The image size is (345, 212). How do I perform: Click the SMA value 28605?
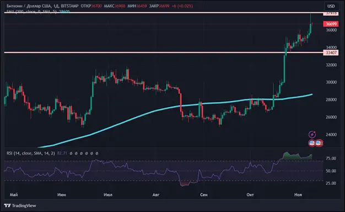pos(64,12)
